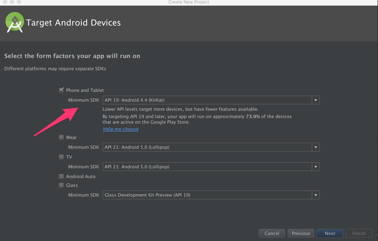Click the Wear label text
Viewport: 378px width, 241px height.
(x=71, y=138)
